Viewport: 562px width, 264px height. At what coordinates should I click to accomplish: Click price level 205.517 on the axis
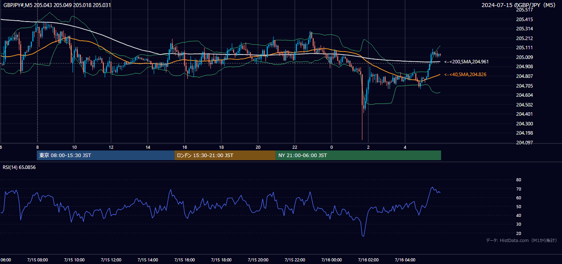point(524,10)
